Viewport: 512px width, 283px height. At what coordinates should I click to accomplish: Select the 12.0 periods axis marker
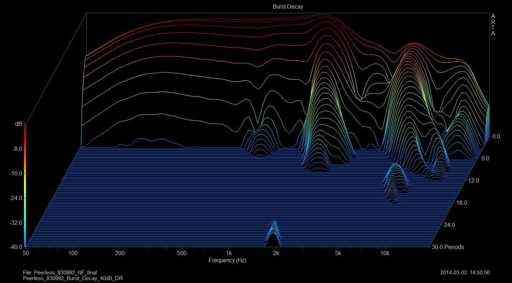pyautogui.click(x=473, y=181)
